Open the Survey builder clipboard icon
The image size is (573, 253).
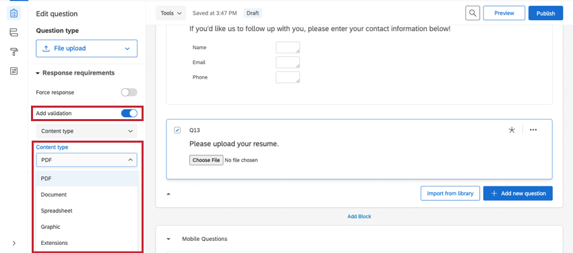point(13,13)
